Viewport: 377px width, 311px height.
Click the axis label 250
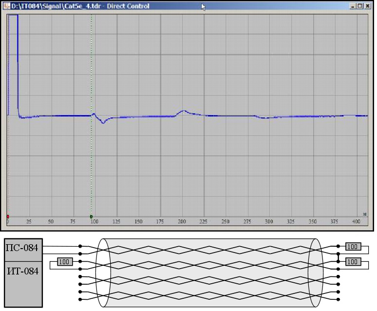coord(226,221)
